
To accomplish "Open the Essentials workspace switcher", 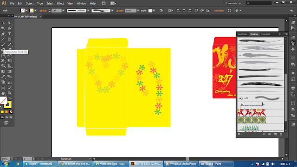I will (233, 3).
